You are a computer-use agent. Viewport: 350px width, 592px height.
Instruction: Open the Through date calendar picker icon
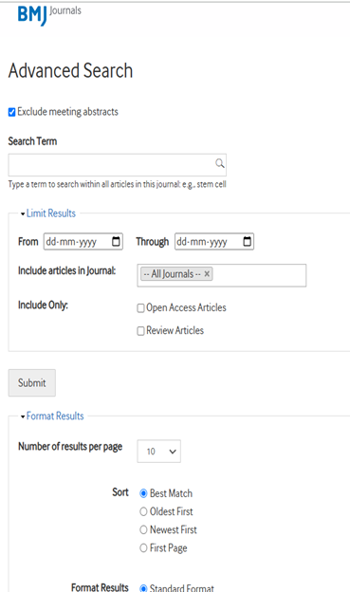[x=247, y=241]
